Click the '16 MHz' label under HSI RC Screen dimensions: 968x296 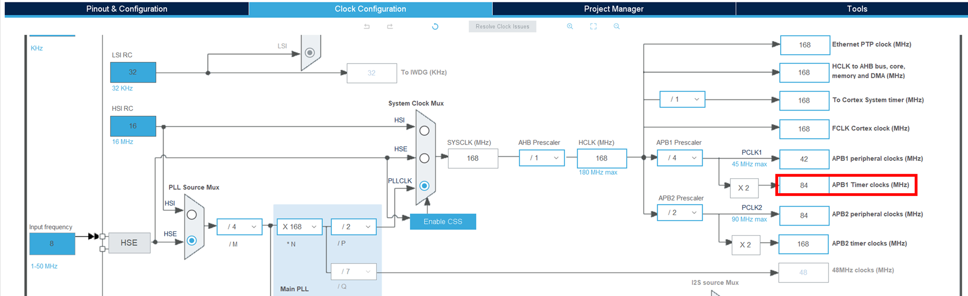click(x=122, y=141)
